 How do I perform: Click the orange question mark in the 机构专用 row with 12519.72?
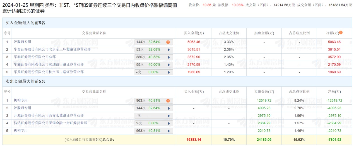[x=168, y=101]
